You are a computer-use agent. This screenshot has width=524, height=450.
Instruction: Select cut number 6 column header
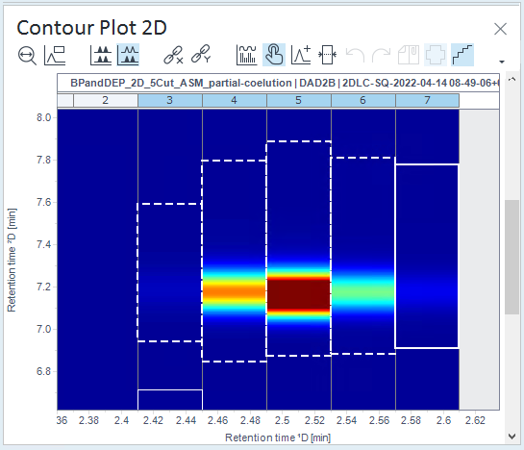(x=363, y=100)
